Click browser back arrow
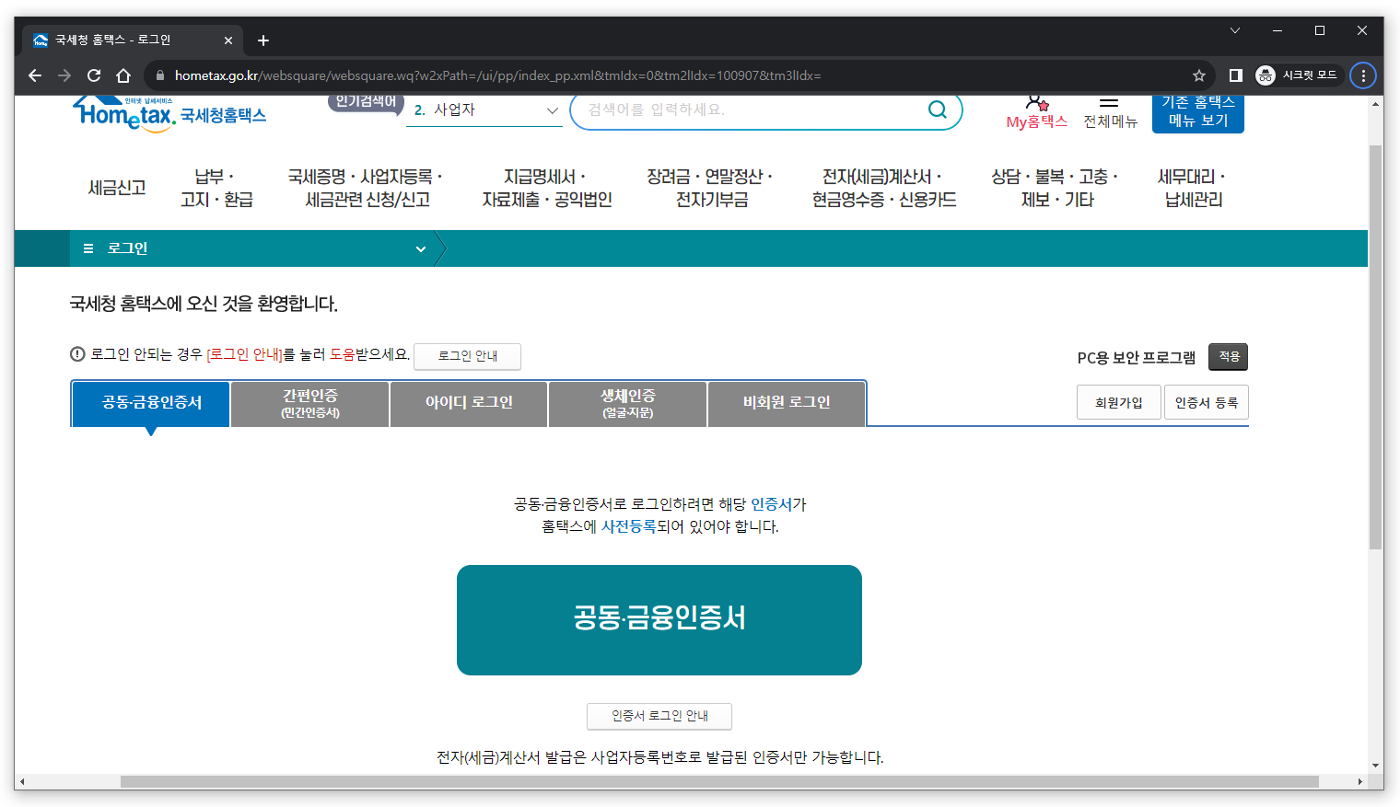Screen dimensions: 1400x807 35,75
